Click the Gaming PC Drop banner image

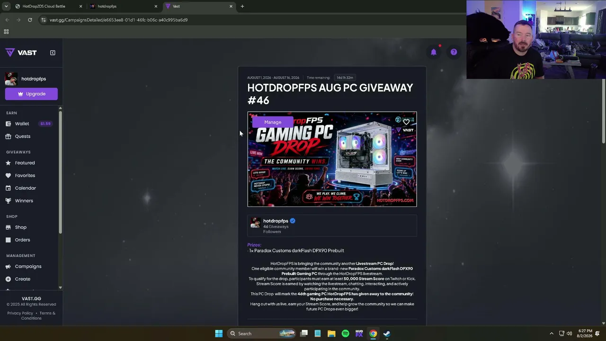[x=332, y=159]
